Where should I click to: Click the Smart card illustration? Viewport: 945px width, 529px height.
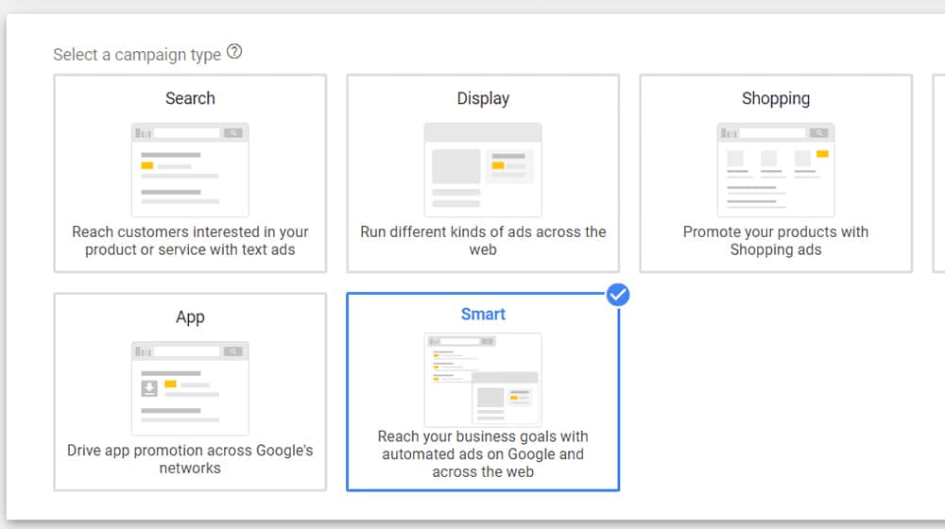click(x=483, y=380)
